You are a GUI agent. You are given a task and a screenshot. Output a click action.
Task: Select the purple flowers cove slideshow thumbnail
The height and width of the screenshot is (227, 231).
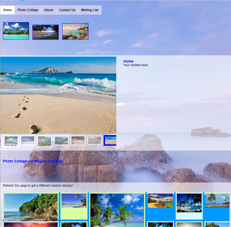click(45, 141)
